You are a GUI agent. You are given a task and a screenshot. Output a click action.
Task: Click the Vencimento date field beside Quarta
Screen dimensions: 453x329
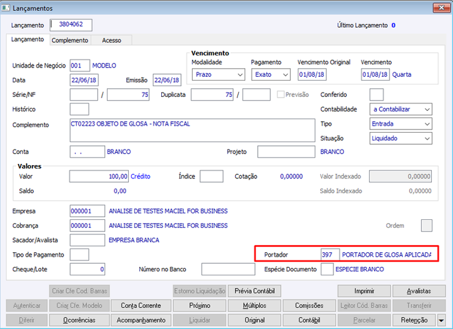coord(375,75)
